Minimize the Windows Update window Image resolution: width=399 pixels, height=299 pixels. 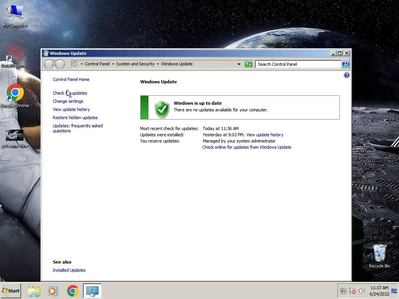pos(333,53)
